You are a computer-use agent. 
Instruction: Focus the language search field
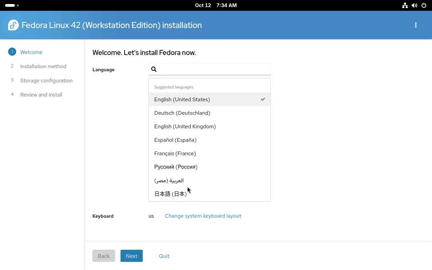click(x=213, y=69)
